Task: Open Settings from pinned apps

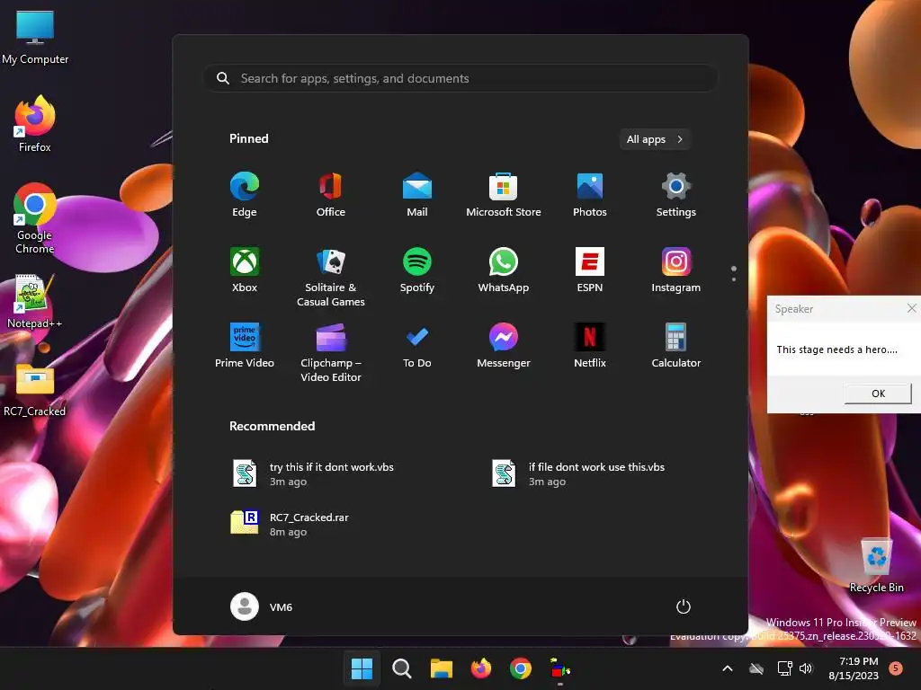Action: pos(676,194)
